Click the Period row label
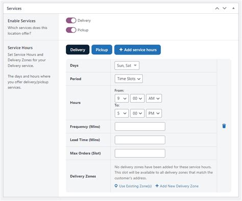 coord(76,79)
